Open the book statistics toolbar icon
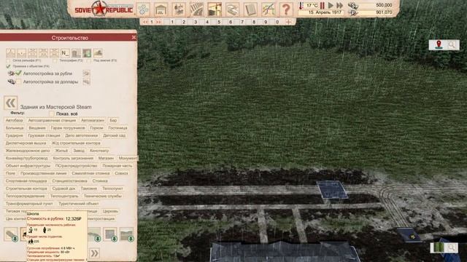The image size is (467, 262). (x=250, y=9)
